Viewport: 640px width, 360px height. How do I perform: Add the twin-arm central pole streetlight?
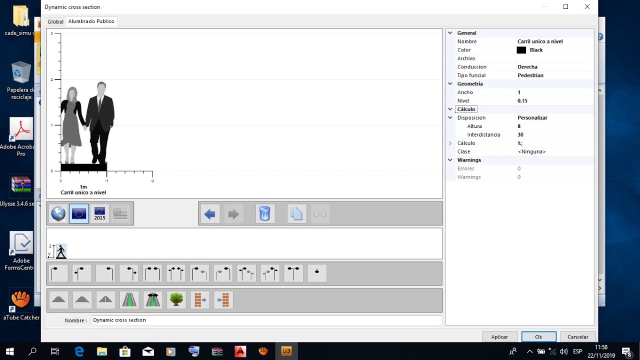coord(293,273)
